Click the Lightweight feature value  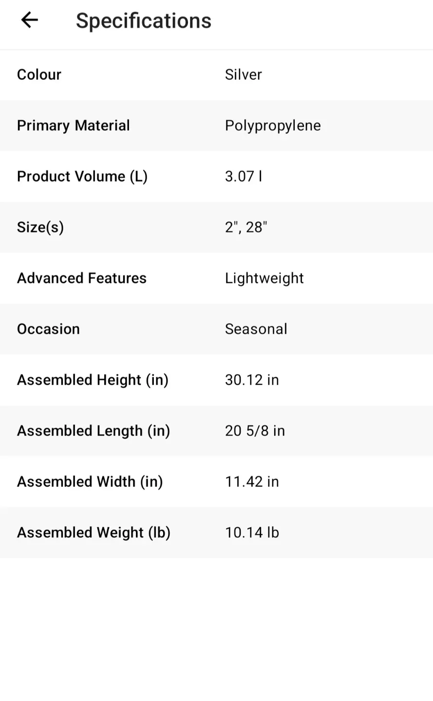264,278
